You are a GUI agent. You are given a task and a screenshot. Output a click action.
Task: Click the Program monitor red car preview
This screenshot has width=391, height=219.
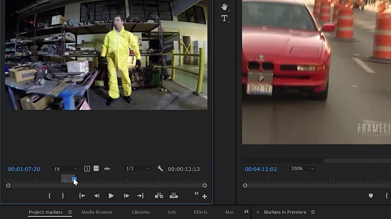pyautogui.click(x=317, y=72)
